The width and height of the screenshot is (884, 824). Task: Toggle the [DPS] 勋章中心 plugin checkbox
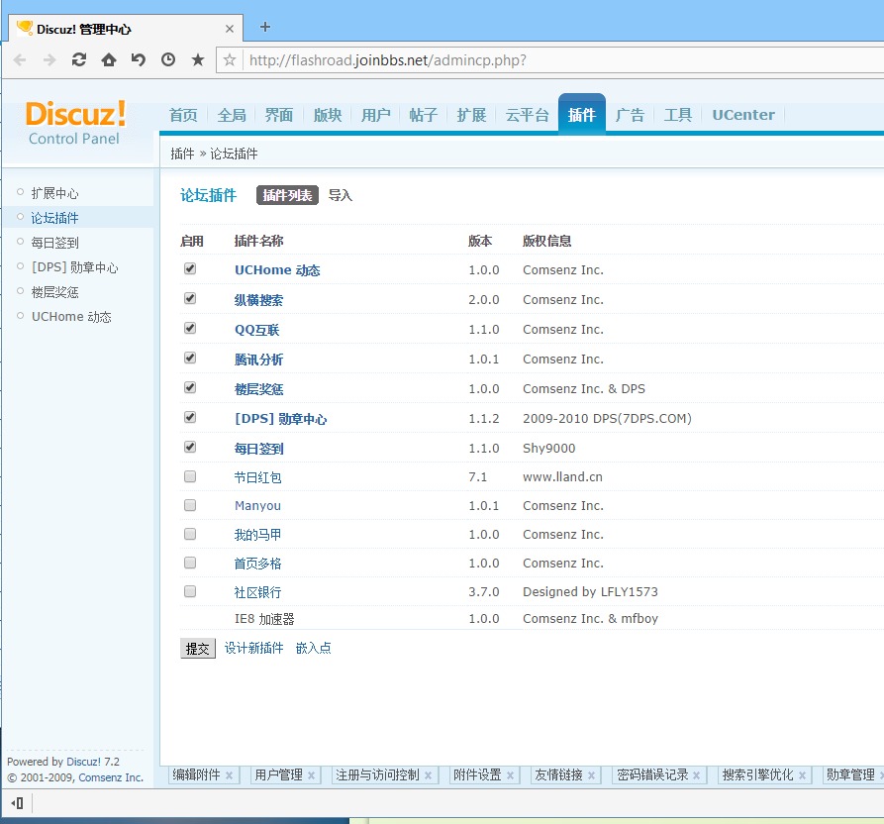coord(190,417)
